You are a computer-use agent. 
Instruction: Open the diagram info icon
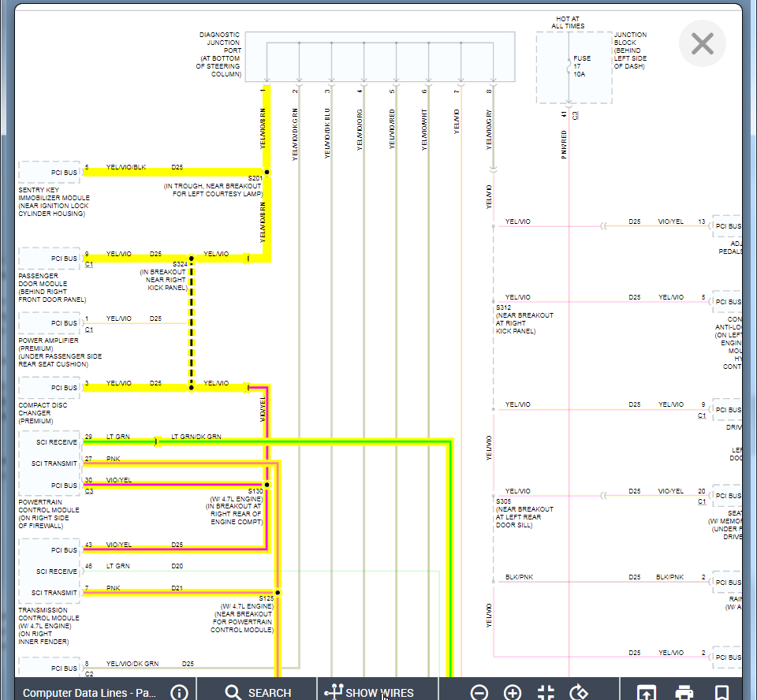pyautogui.click(x=179, y=692)
